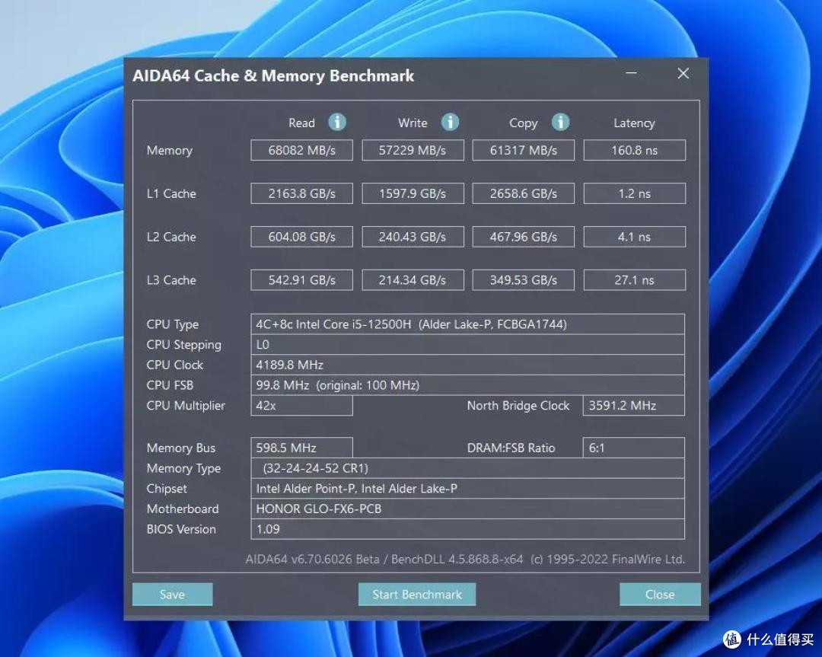Select L3 Cache copy 349.53 GB/s
The width and height of the screenshot is (822, 657).
click(x=523, y=280)
